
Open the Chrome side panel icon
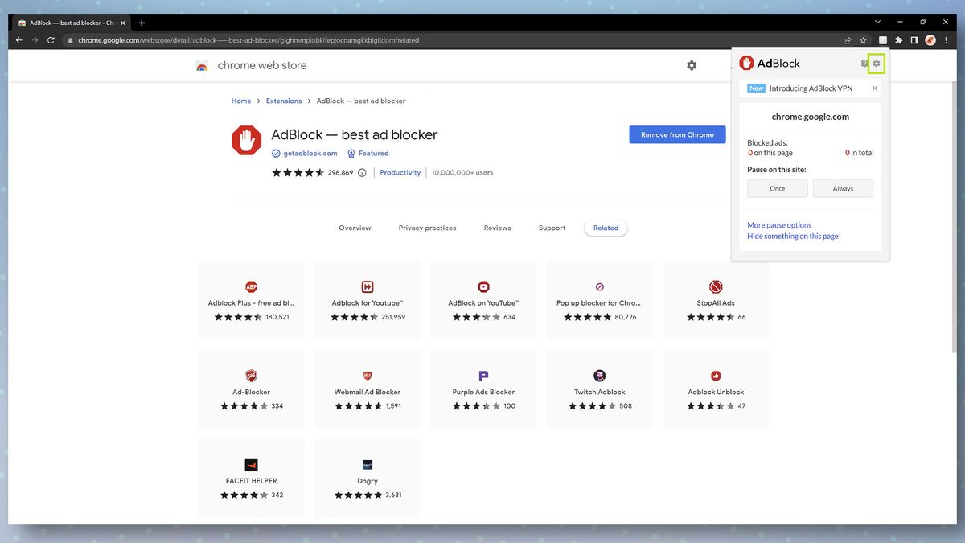(914, 39)
